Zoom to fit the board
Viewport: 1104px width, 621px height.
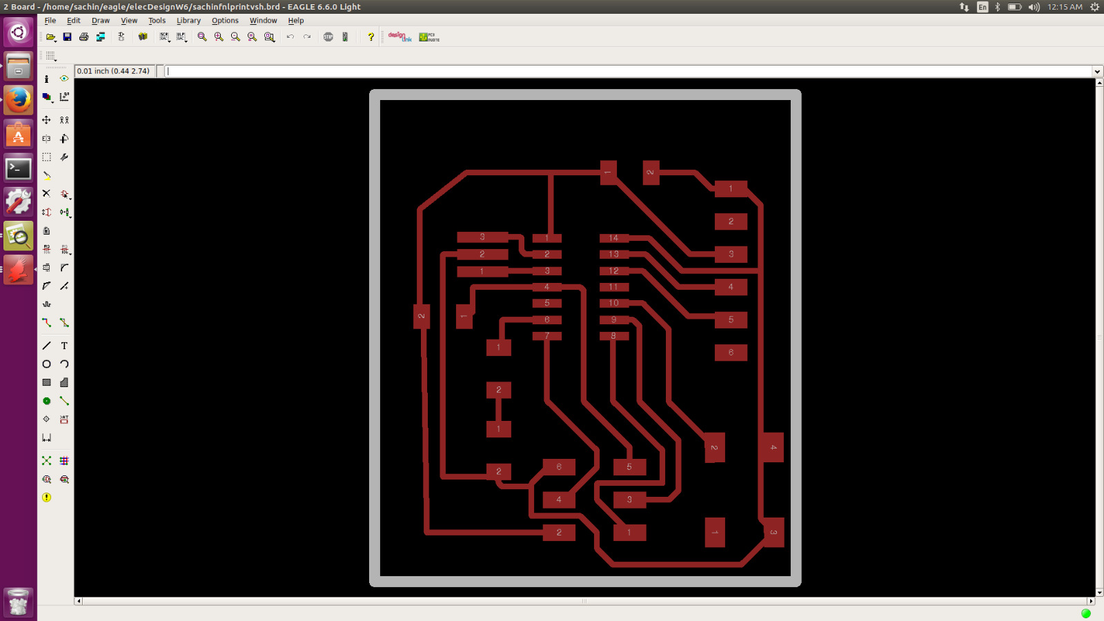click(x=202, y=37)
